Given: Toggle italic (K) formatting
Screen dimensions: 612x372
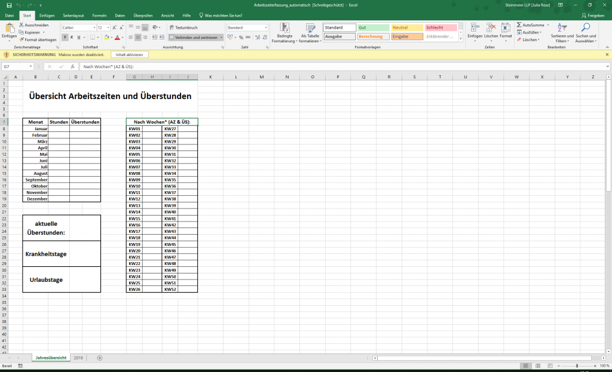Looking at the screenshot, I should pyautogui.click(x=72, y=38).
